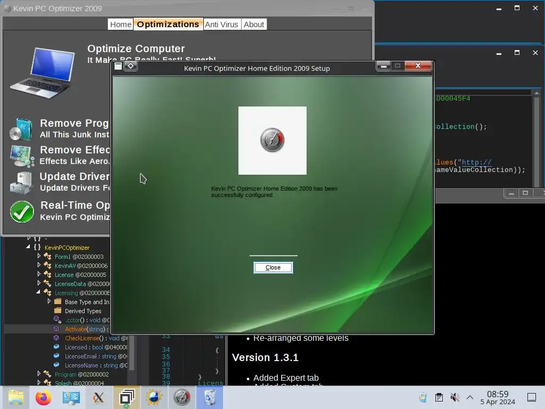
Task: Expand the Splash class node
Action: [x=39, y=382]
